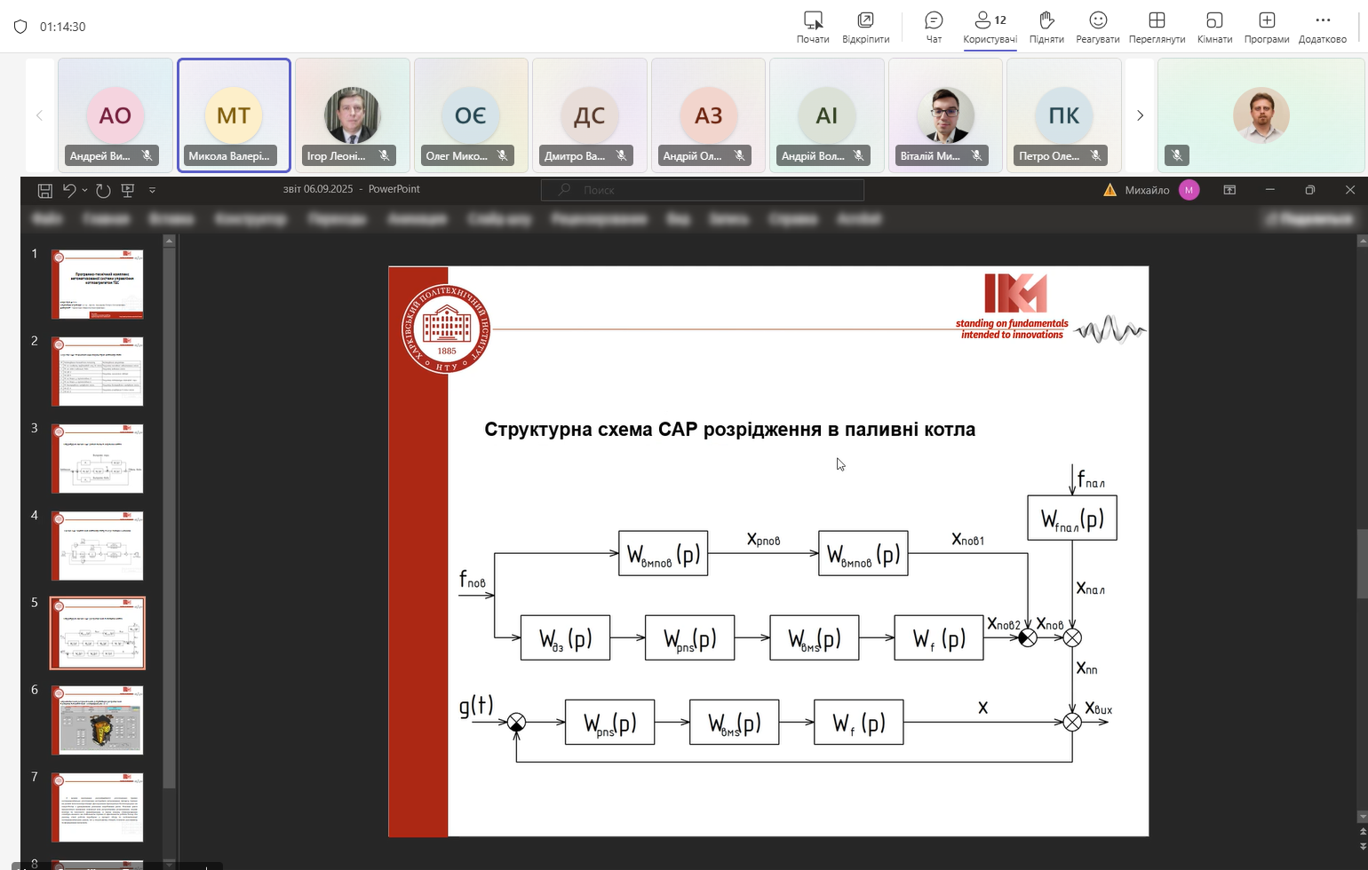The height and width of the screenshot is (870, 1368).
Task: Open the Undo history dropdown arrow
Action: click(x=85, y=190)
